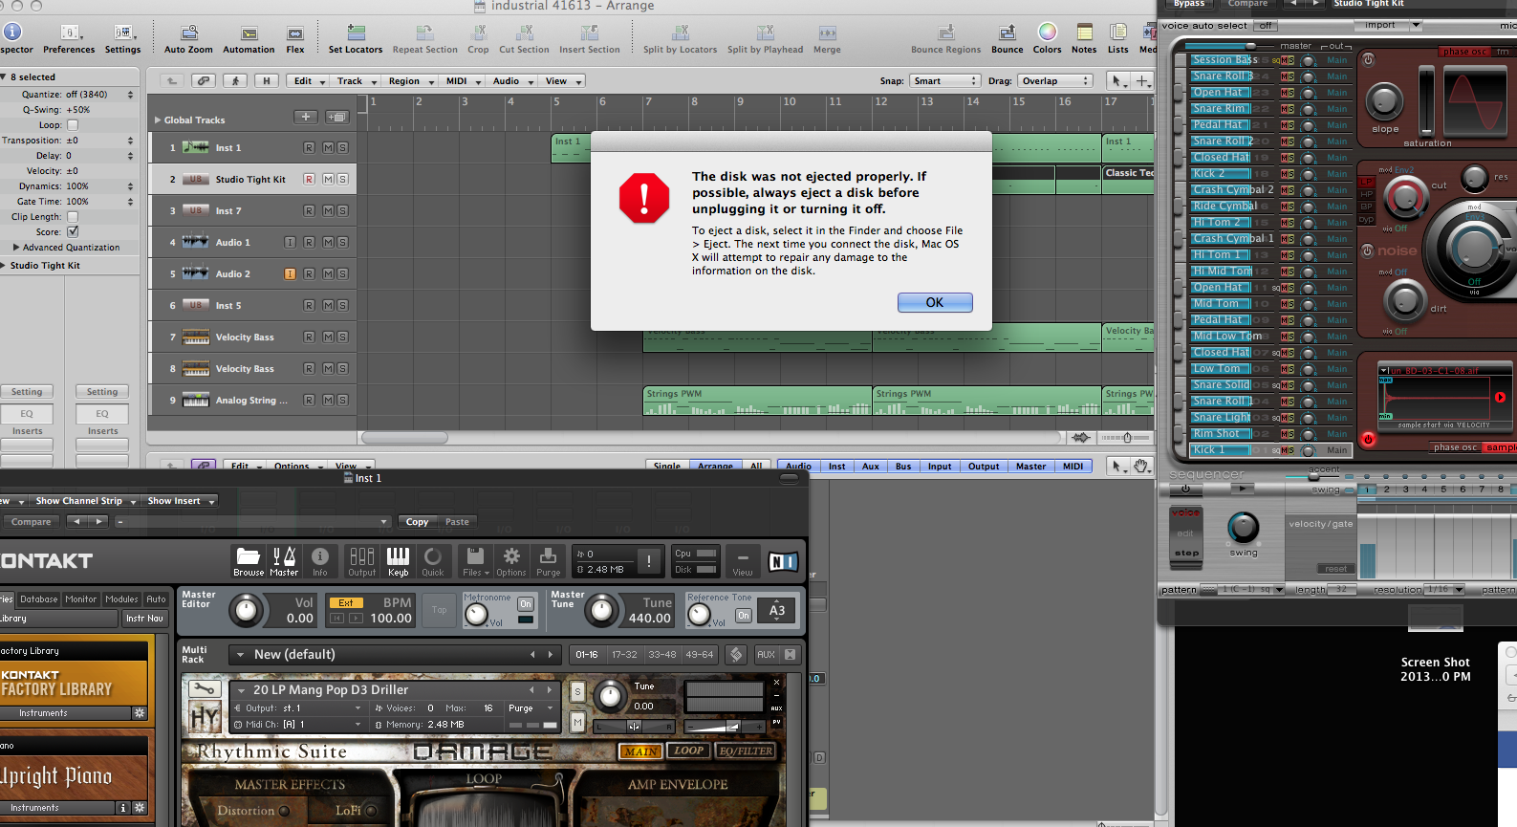1517x827 pixels.
Task: Click Kontakt Browse folder icon
Action: click(249, 561)
